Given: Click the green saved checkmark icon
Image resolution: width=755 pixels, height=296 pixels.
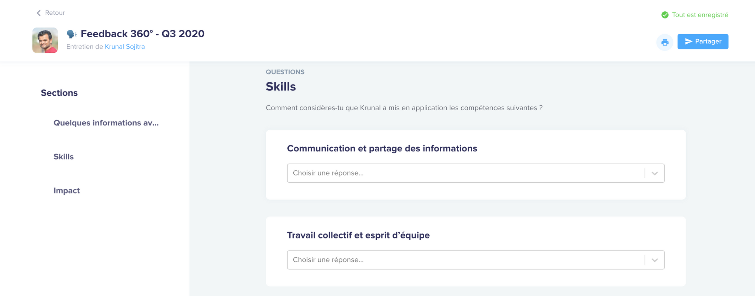Looking at the screenshot, I should click(x=665, y=15).
